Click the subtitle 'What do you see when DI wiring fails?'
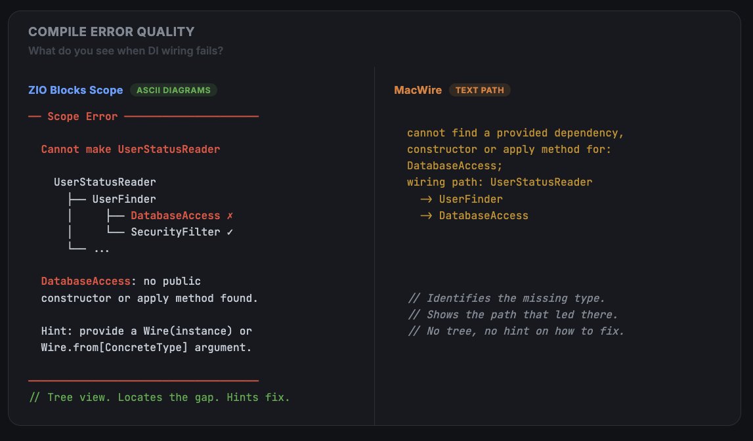Screen dimensions: 753x441 point(125,51)
